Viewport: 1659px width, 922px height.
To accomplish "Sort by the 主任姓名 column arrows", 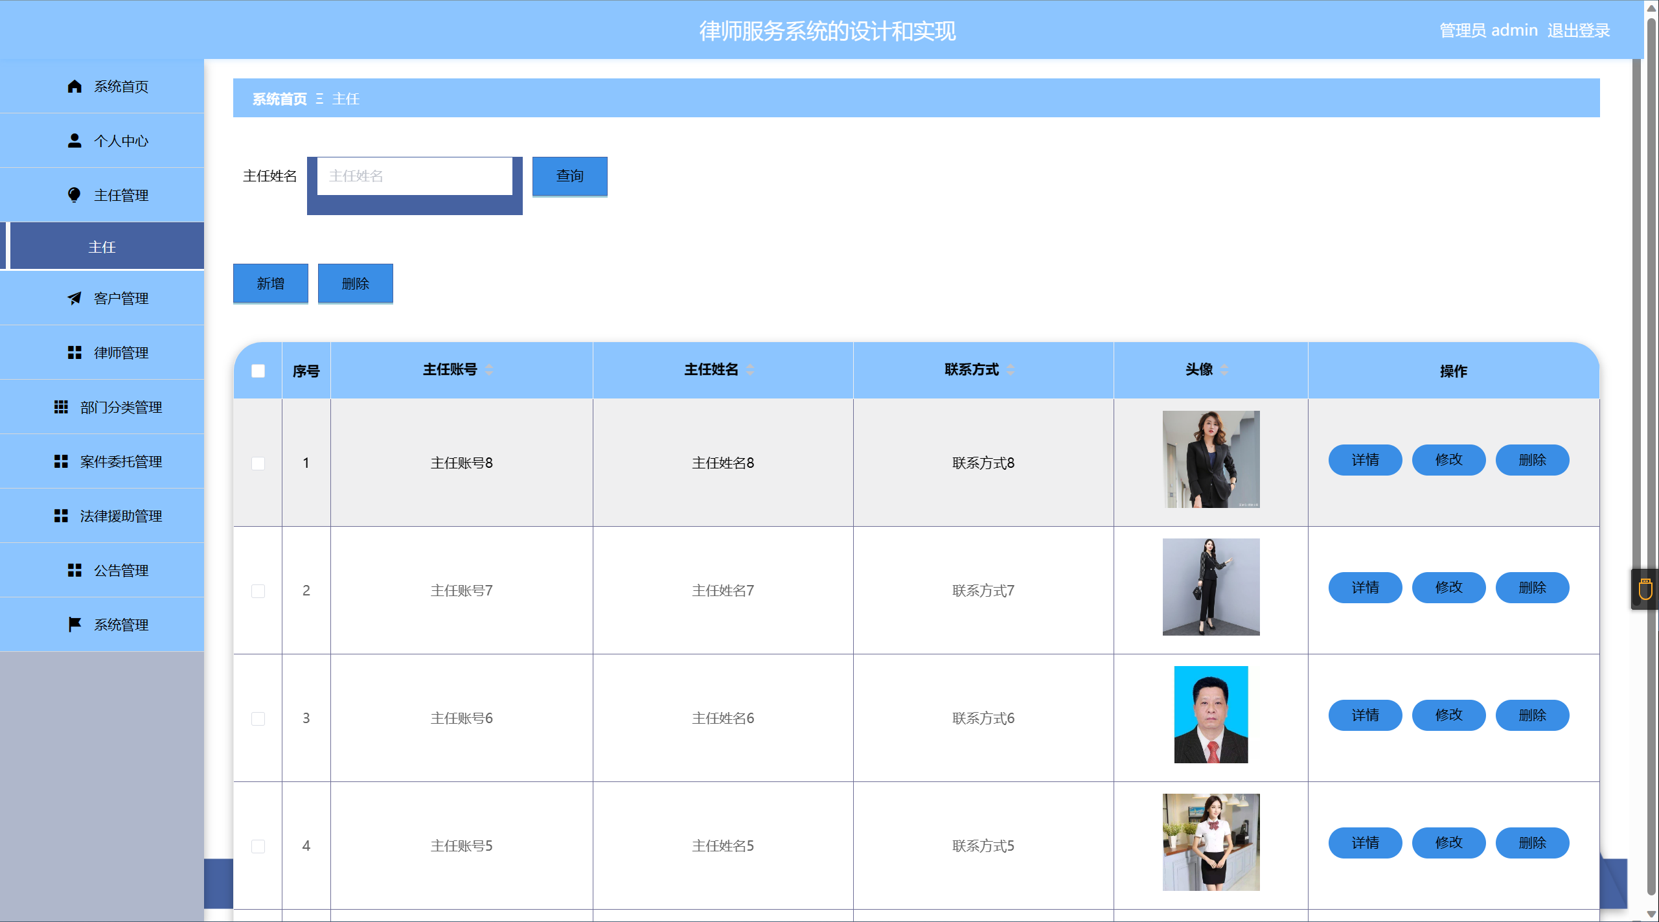I will (x=750, y=370).
